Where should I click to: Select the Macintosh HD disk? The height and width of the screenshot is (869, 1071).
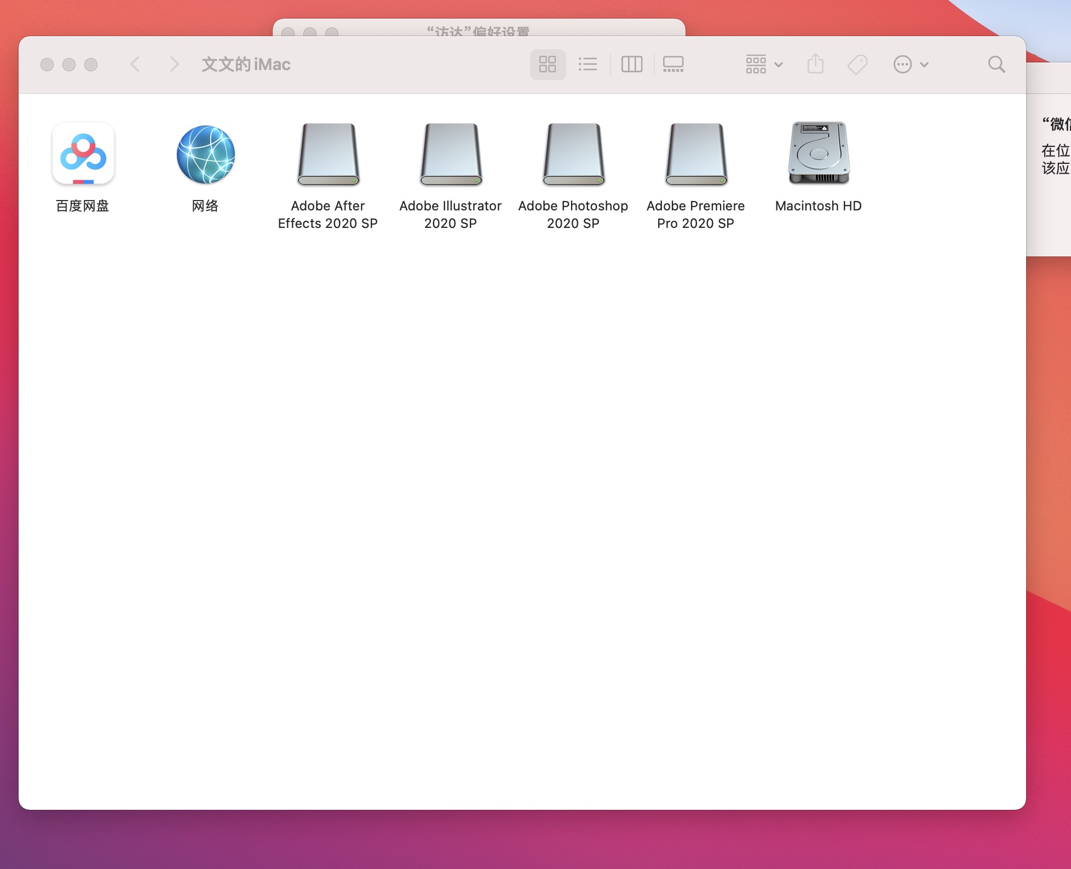point(819,154)
